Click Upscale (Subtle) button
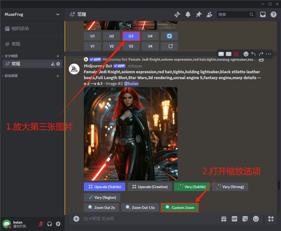 coord(105,187)
